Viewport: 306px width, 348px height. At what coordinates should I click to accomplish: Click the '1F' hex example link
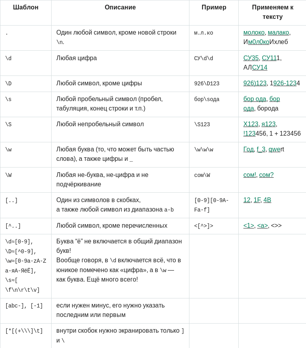257,200
